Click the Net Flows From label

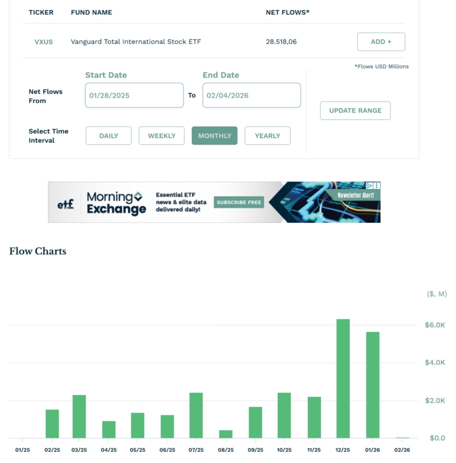pos(46,96)
